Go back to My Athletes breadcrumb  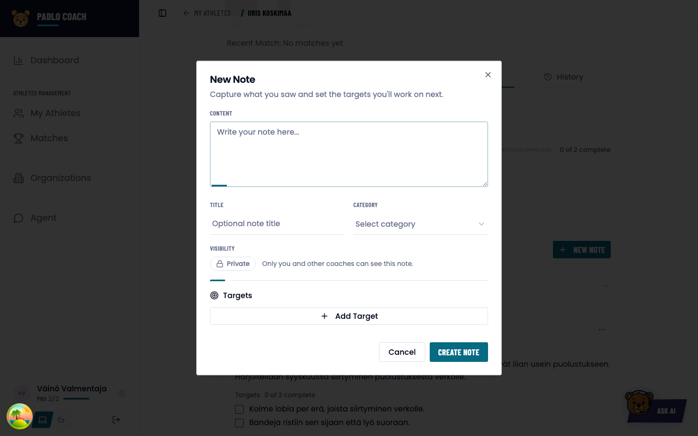pyautogui.click(x=207, y=13)
